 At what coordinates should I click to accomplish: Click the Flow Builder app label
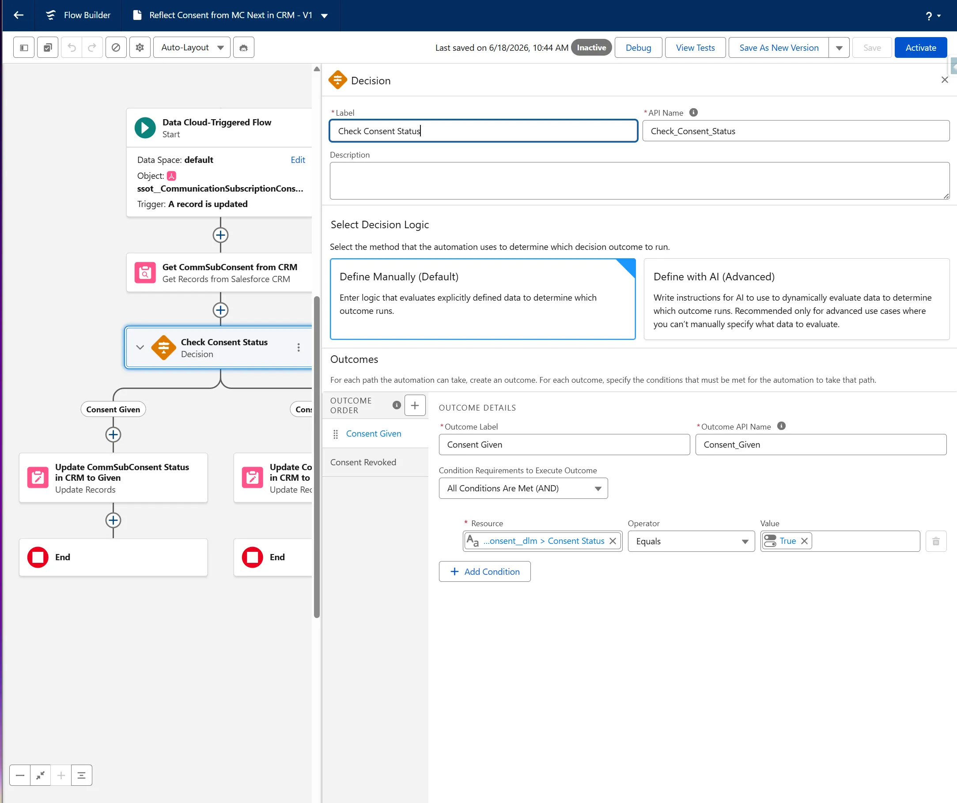pos(87,15)
